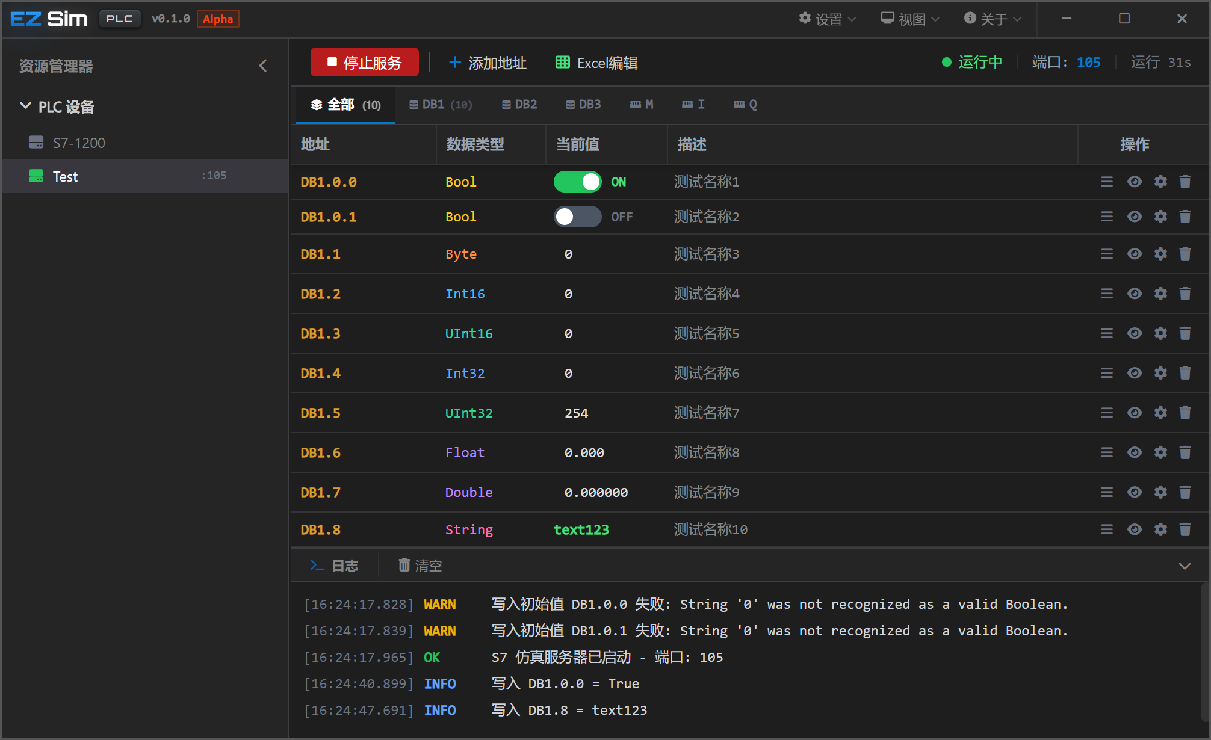Open gear settings for DB1.6 Float row
1211x740 pixels.
tap(1160, 452)
